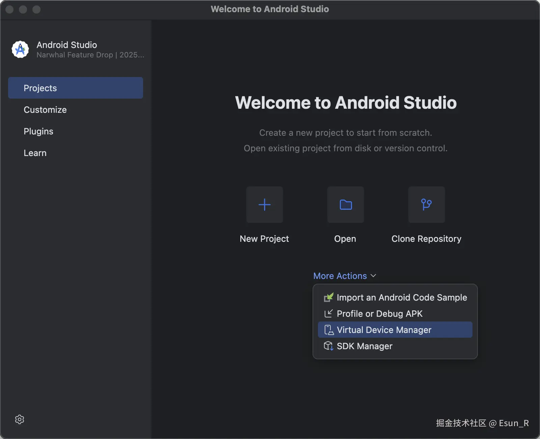Click the Narwhal Feature Drop version text
The width and height of the screenshot is (540, 439).
(x=90, y=55)
